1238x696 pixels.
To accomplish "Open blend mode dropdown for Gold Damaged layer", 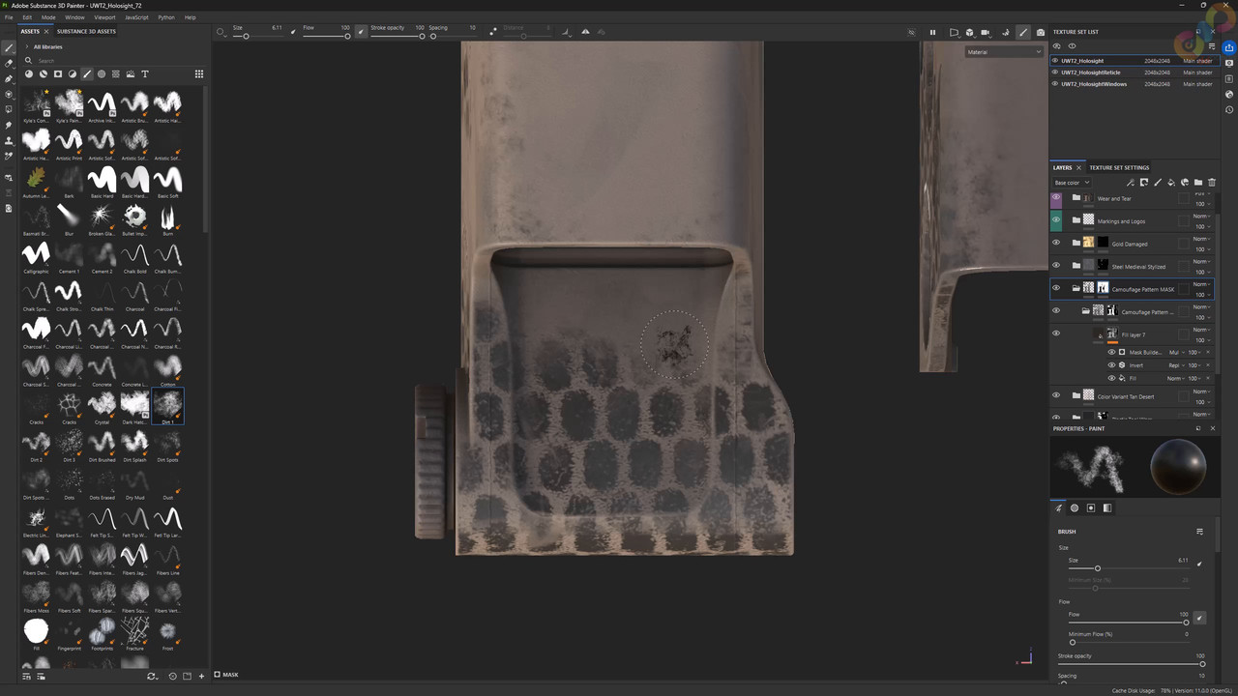I will (1202, 239).
